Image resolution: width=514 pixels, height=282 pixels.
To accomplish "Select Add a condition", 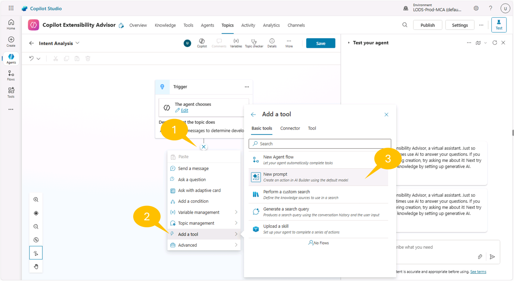I will 204,201.
